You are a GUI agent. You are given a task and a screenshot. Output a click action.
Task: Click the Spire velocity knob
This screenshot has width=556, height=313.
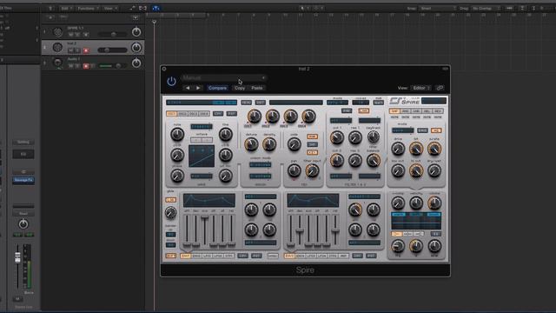click(x=416, y=203)
